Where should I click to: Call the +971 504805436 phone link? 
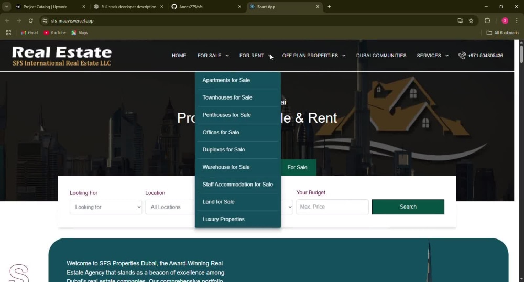[485, 56]
